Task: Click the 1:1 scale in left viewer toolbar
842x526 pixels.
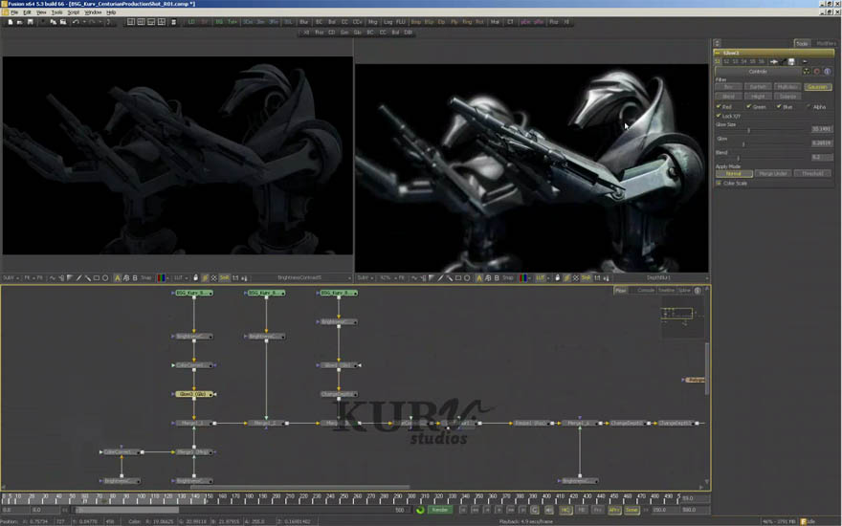Action: 235,278
